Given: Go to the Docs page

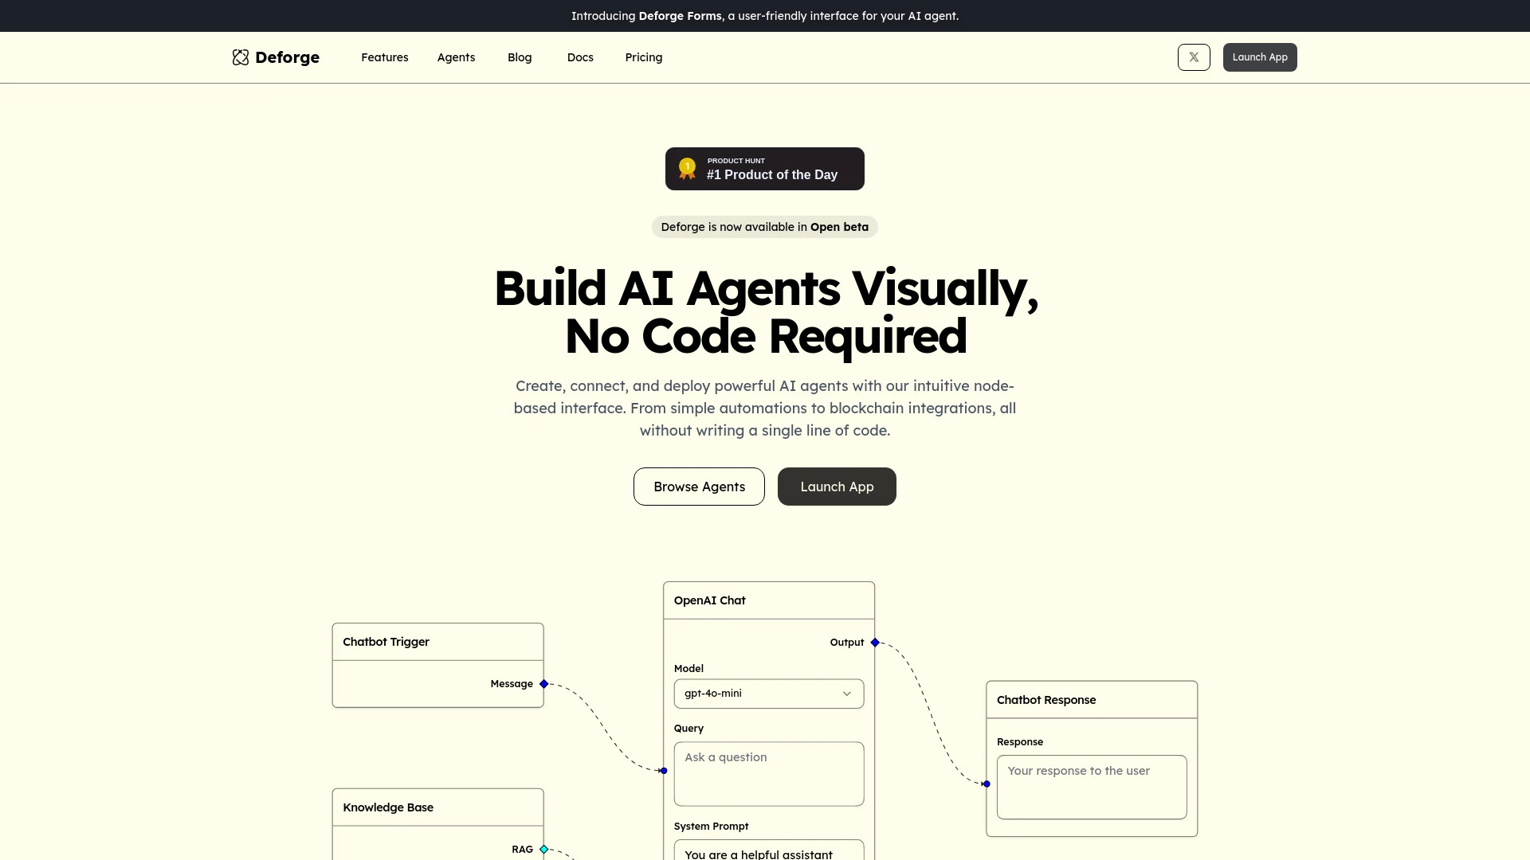Looking at the screenshot, I should tap(579, 57).
